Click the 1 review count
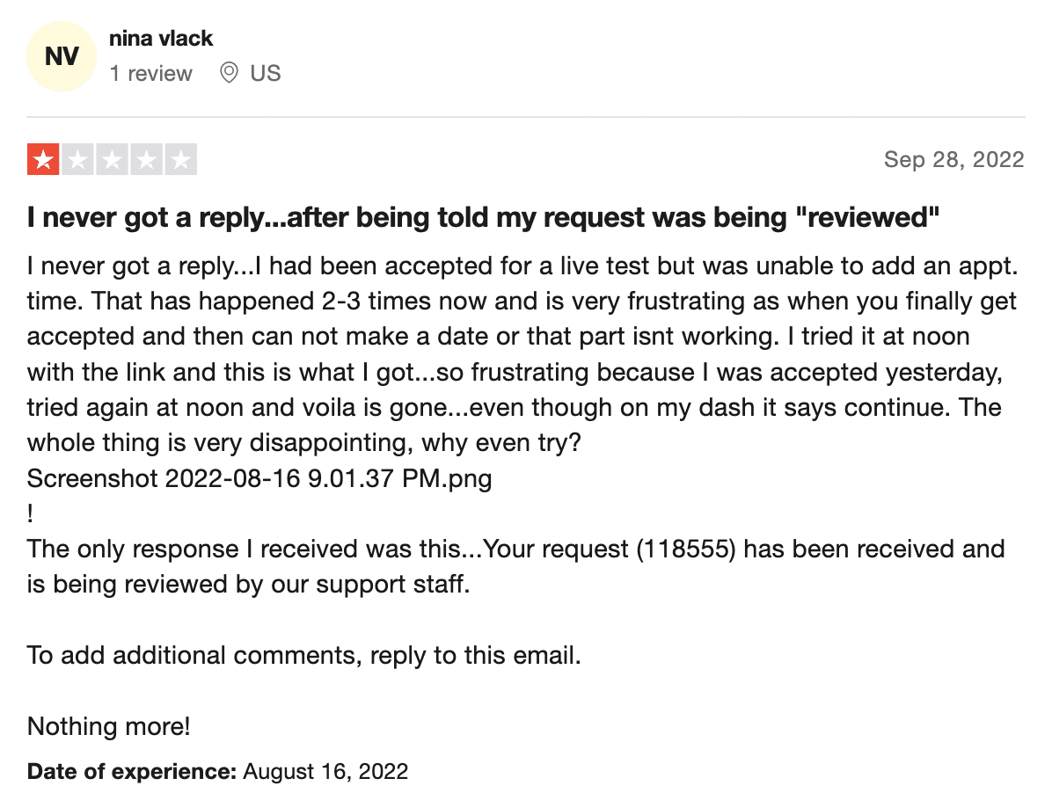1052x793 pixels. [151, 73]
